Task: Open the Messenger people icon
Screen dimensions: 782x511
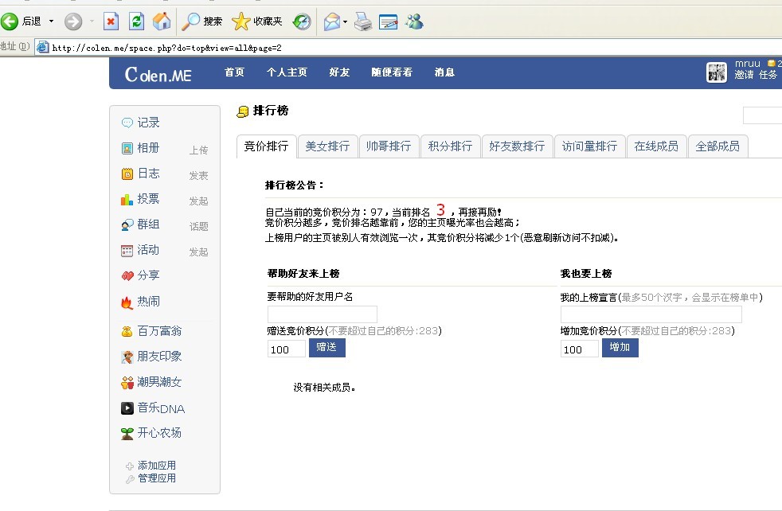Action: click(x=414, y=21)
